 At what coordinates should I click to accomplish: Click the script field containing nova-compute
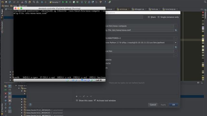pos(139,26)
